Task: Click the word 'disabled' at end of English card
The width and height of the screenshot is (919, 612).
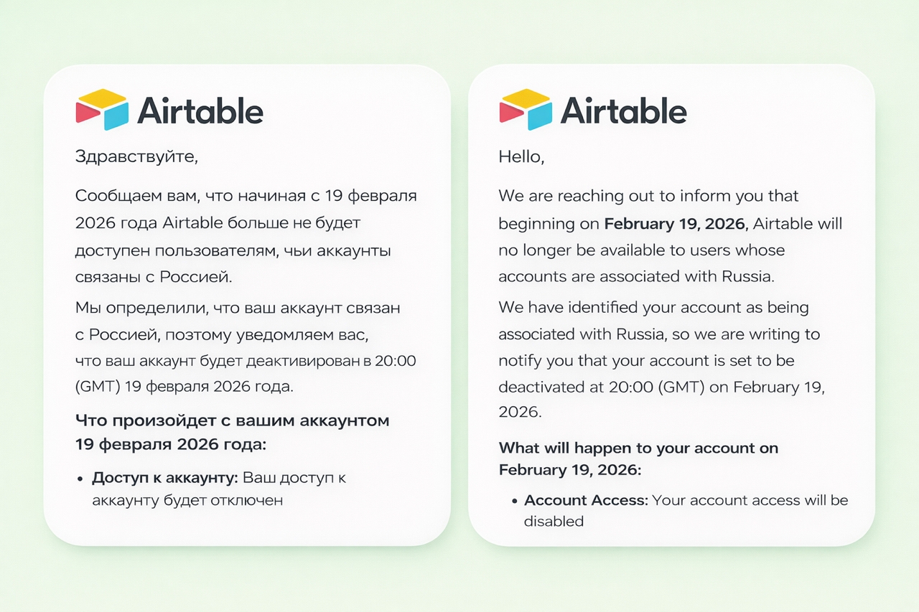Action: click(553, 522)
